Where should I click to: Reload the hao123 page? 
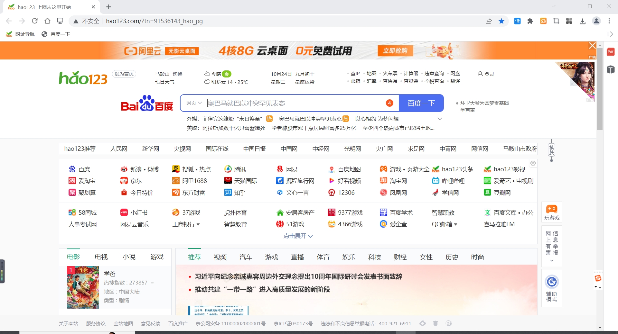[x=35, y=21]
